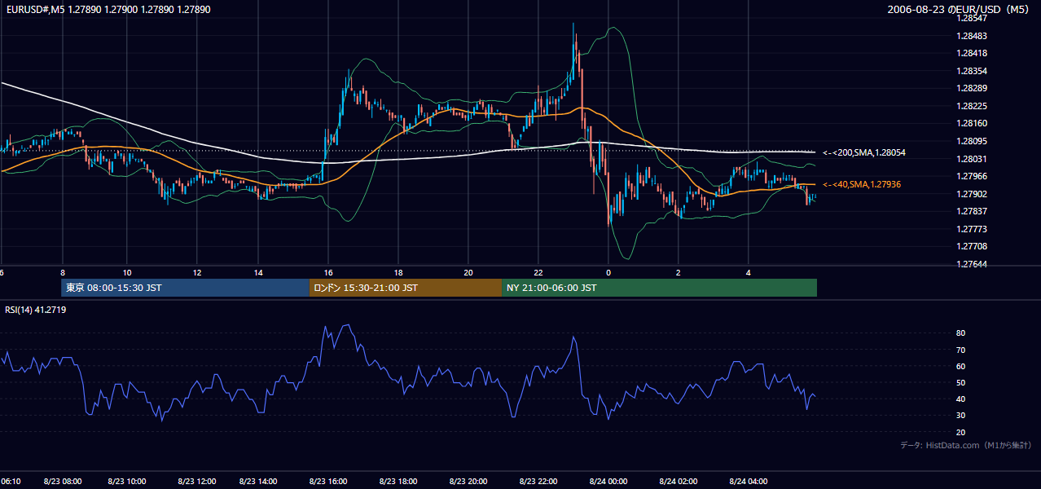Click price level 1.28354 on axis
This screenshot has width=1041, height=489.
[971, 71]
